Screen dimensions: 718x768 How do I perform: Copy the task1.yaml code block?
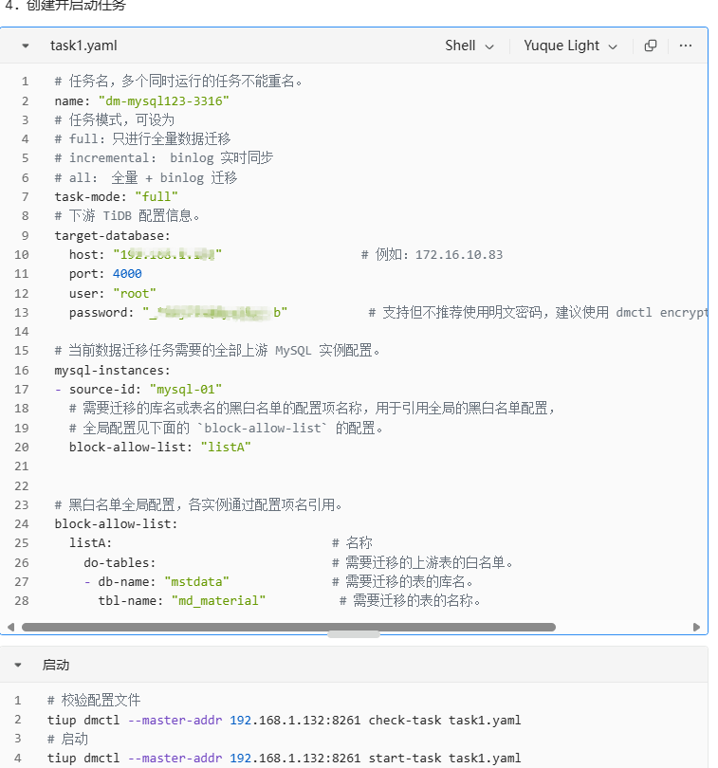(650, 46)
